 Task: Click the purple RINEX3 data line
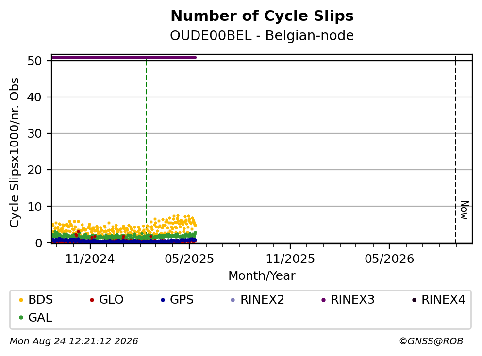click(x=124, y=57)
